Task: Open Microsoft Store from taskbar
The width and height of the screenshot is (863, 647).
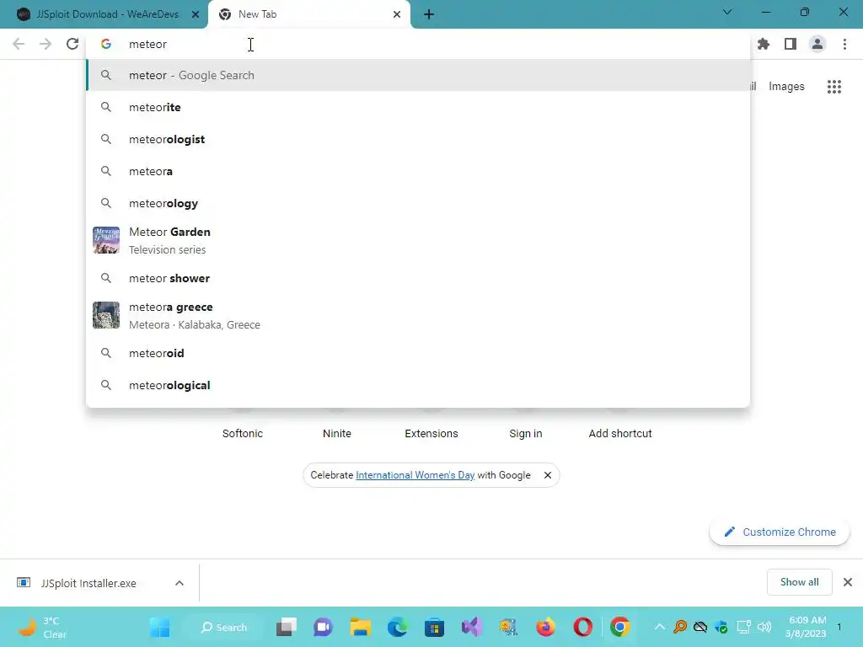Action: point(434,627)
